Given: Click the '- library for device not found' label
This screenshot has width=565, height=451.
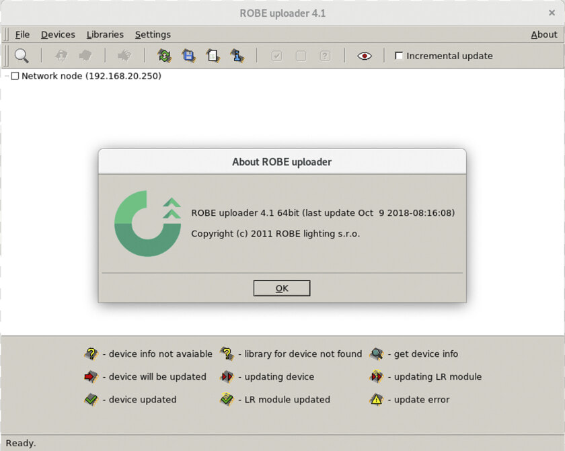Looking at the screenshot, I should (x=300, y=354).
